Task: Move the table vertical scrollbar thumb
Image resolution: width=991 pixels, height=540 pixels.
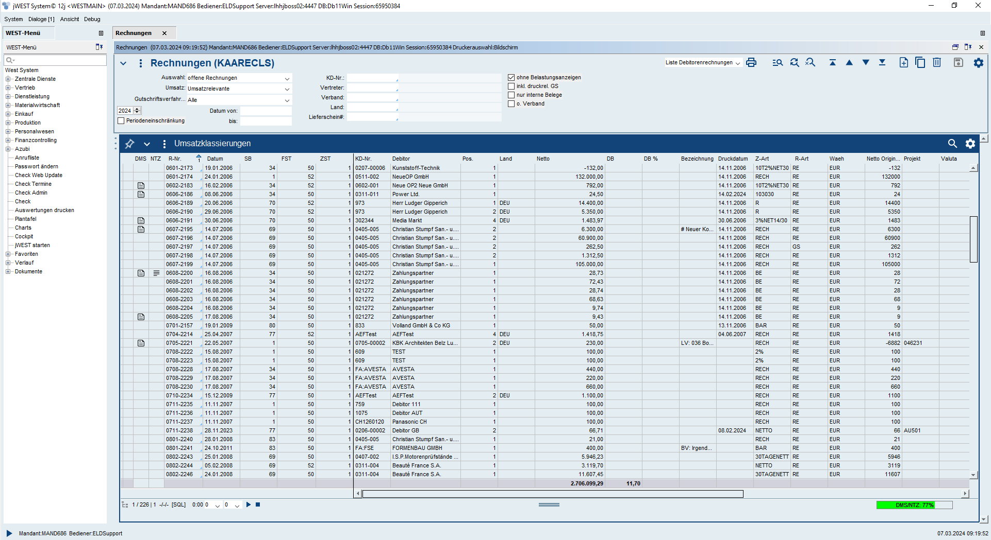Action: [x=973, y=239]
